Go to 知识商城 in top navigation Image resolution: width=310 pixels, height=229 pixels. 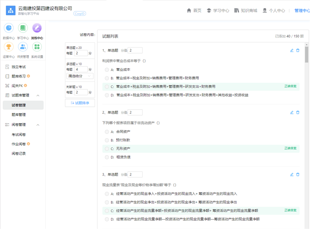tap(245, 10)
